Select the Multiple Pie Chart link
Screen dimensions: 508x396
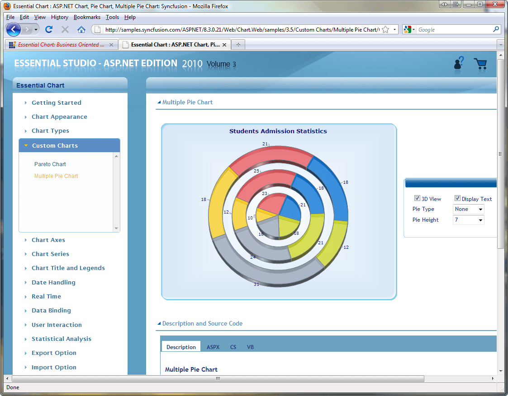pyautogui.click(x=56, y=176)
